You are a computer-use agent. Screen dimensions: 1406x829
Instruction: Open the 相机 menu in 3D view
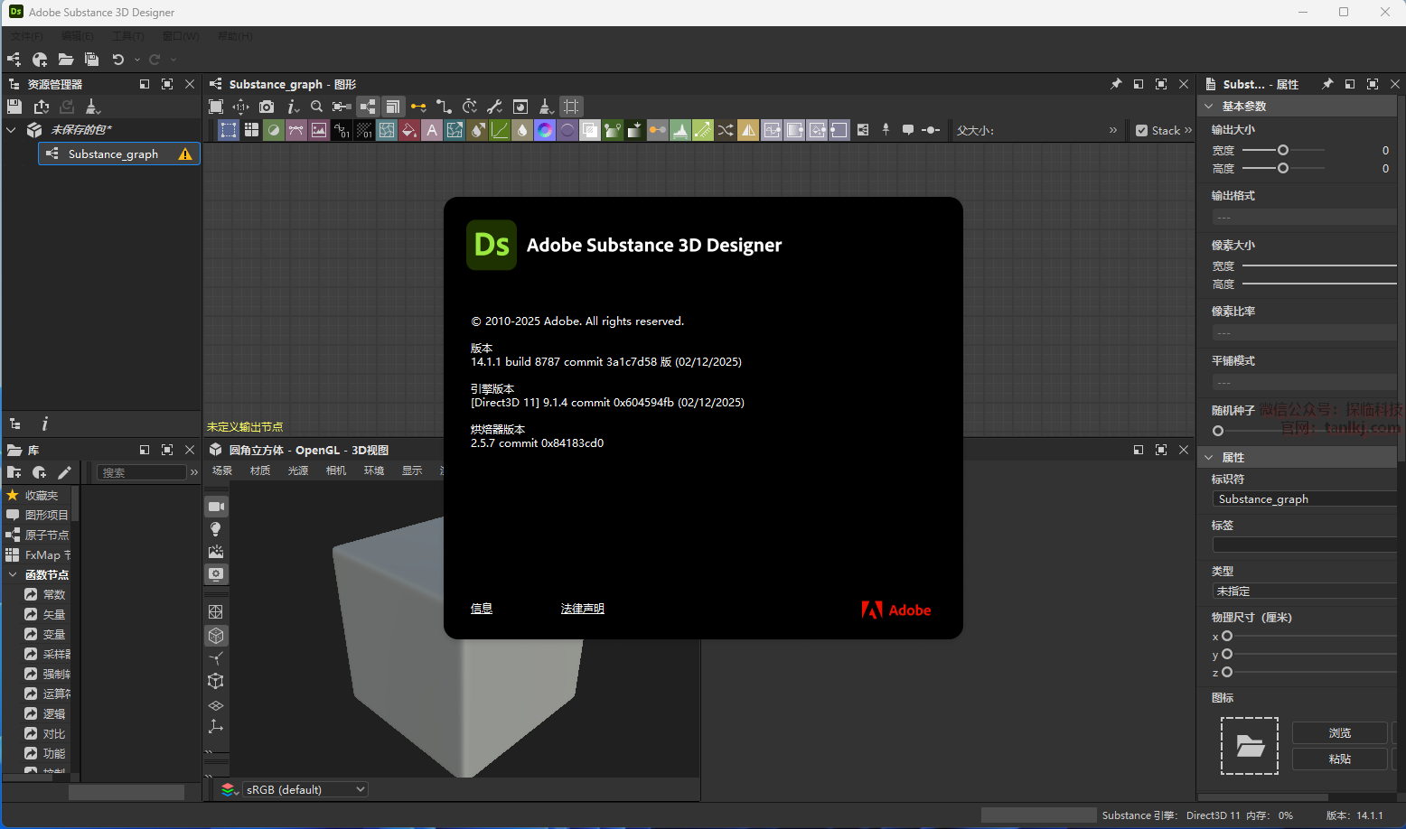pos(336,470)
